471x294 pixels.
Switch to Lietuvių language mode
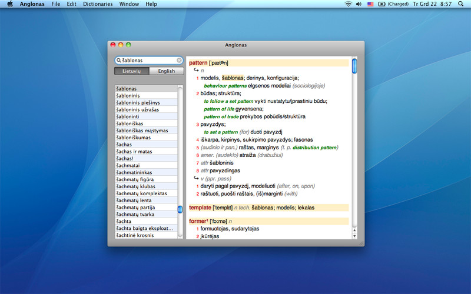pyautogui.click(x=131, y=71)
